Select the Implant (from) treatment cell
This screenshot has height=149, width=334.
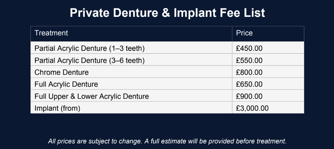[x=58, y=108]
